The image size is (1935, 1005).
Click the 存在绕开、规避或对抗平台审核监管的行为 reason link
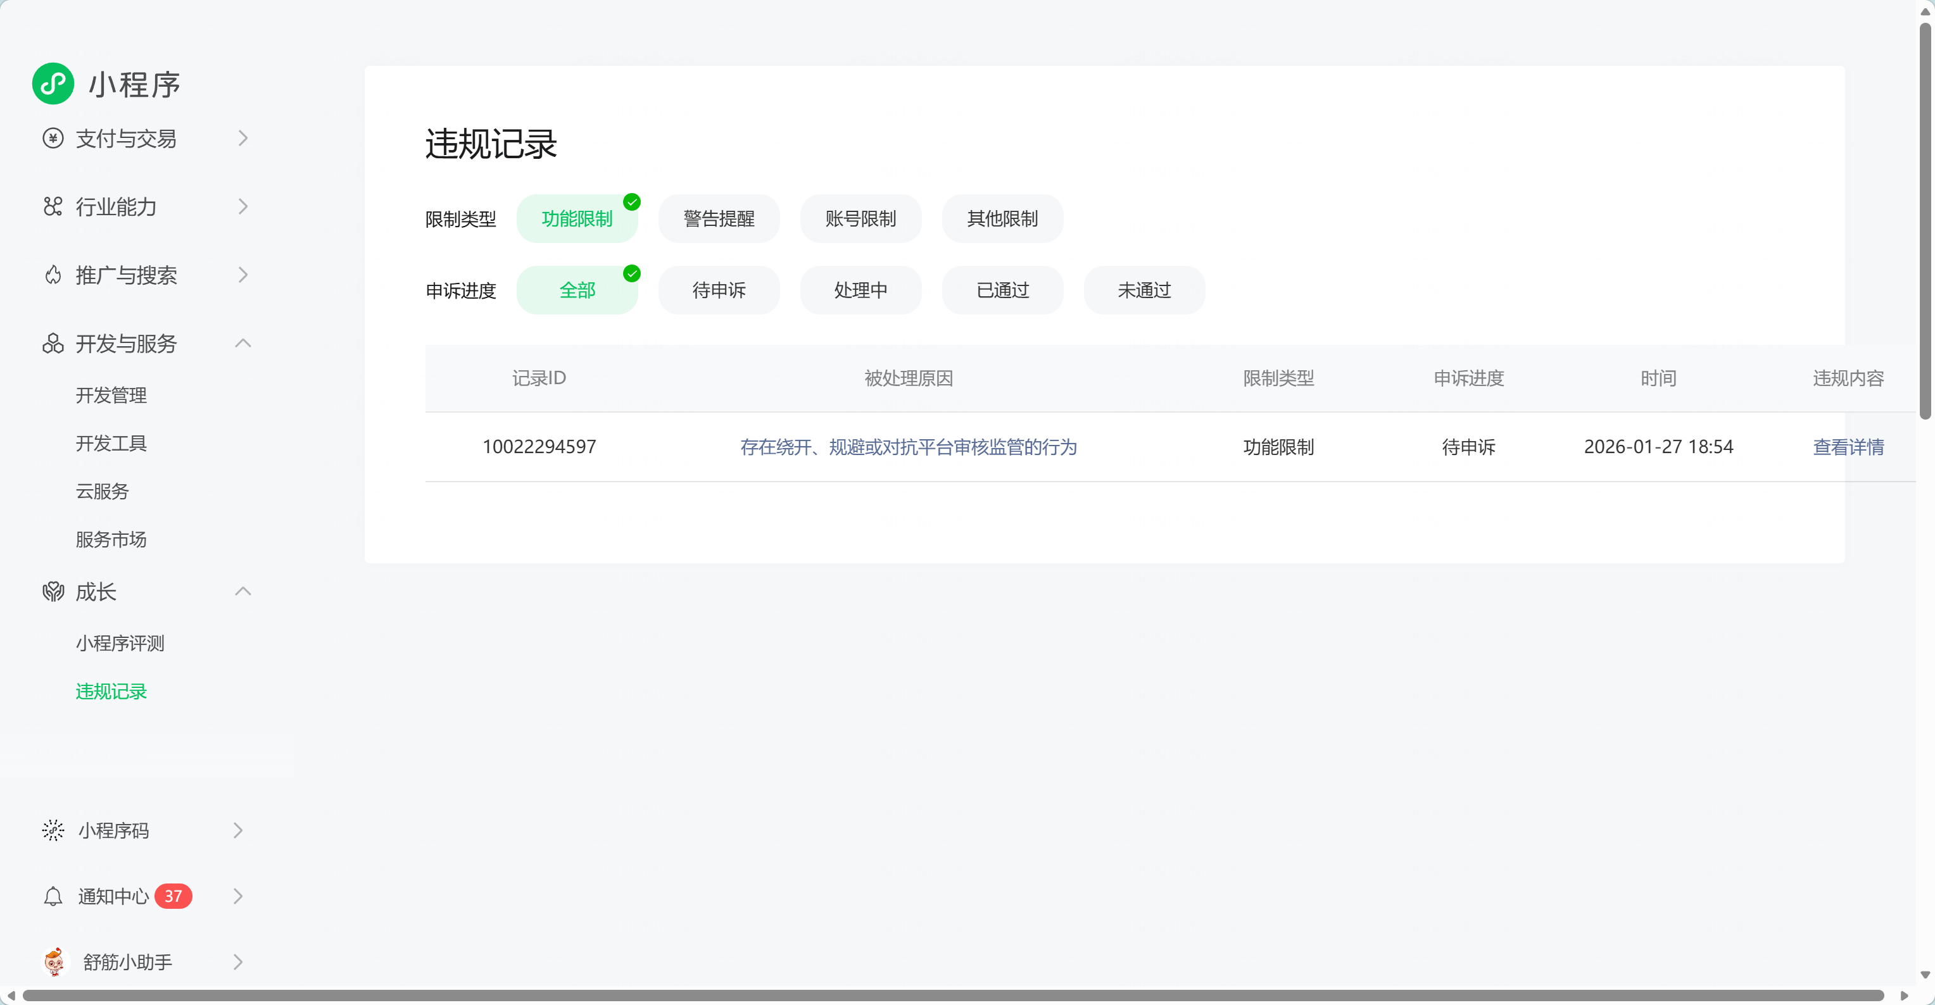[908, 447]
